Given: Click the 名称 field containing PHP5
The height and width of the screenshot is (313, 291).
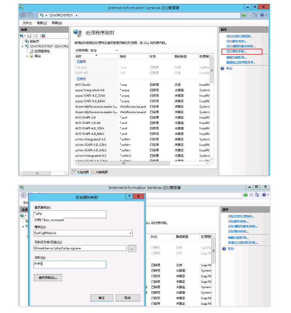Looking at the screenshot, I should click(x=70, y=264).
